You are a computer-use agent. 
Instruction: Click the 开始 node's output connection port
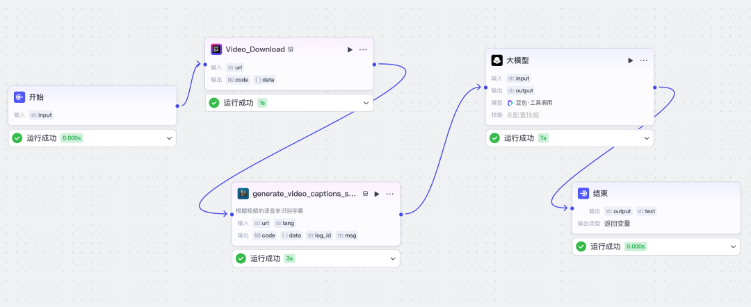click(x=177, y=106)
